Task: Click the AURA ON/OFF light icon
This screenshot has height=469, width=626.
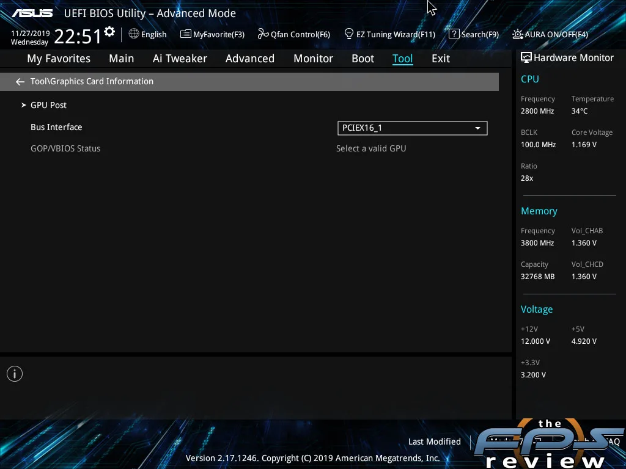Action: [517, 34]
